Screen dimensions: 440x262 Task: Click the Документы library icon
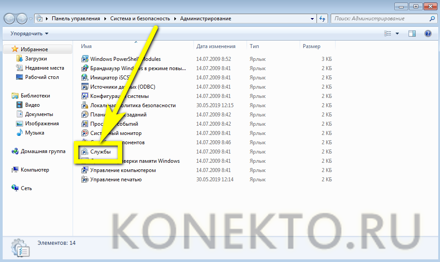(19, 114)
